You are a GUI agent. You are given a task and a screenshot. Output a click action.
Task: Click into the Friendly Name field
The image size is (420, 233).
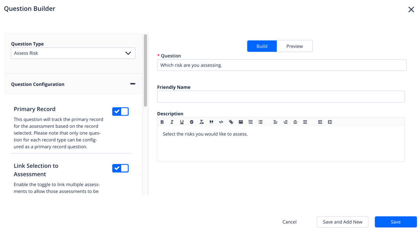tap(281, 97)
